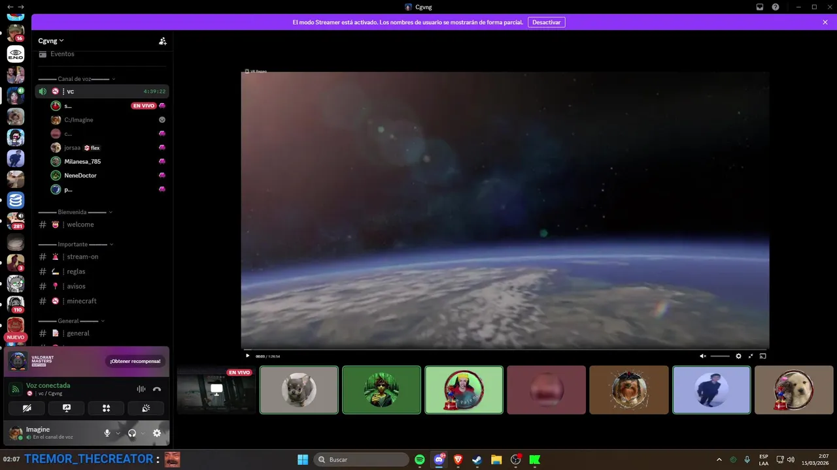Show hidden system tray icons

pos(719,460)
